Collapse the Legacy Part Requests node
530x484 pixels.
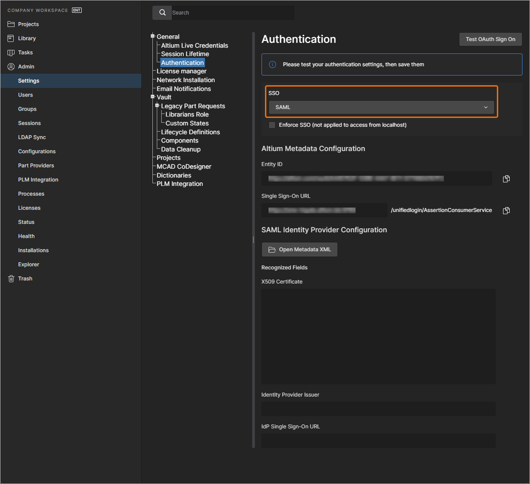point(157,106)
